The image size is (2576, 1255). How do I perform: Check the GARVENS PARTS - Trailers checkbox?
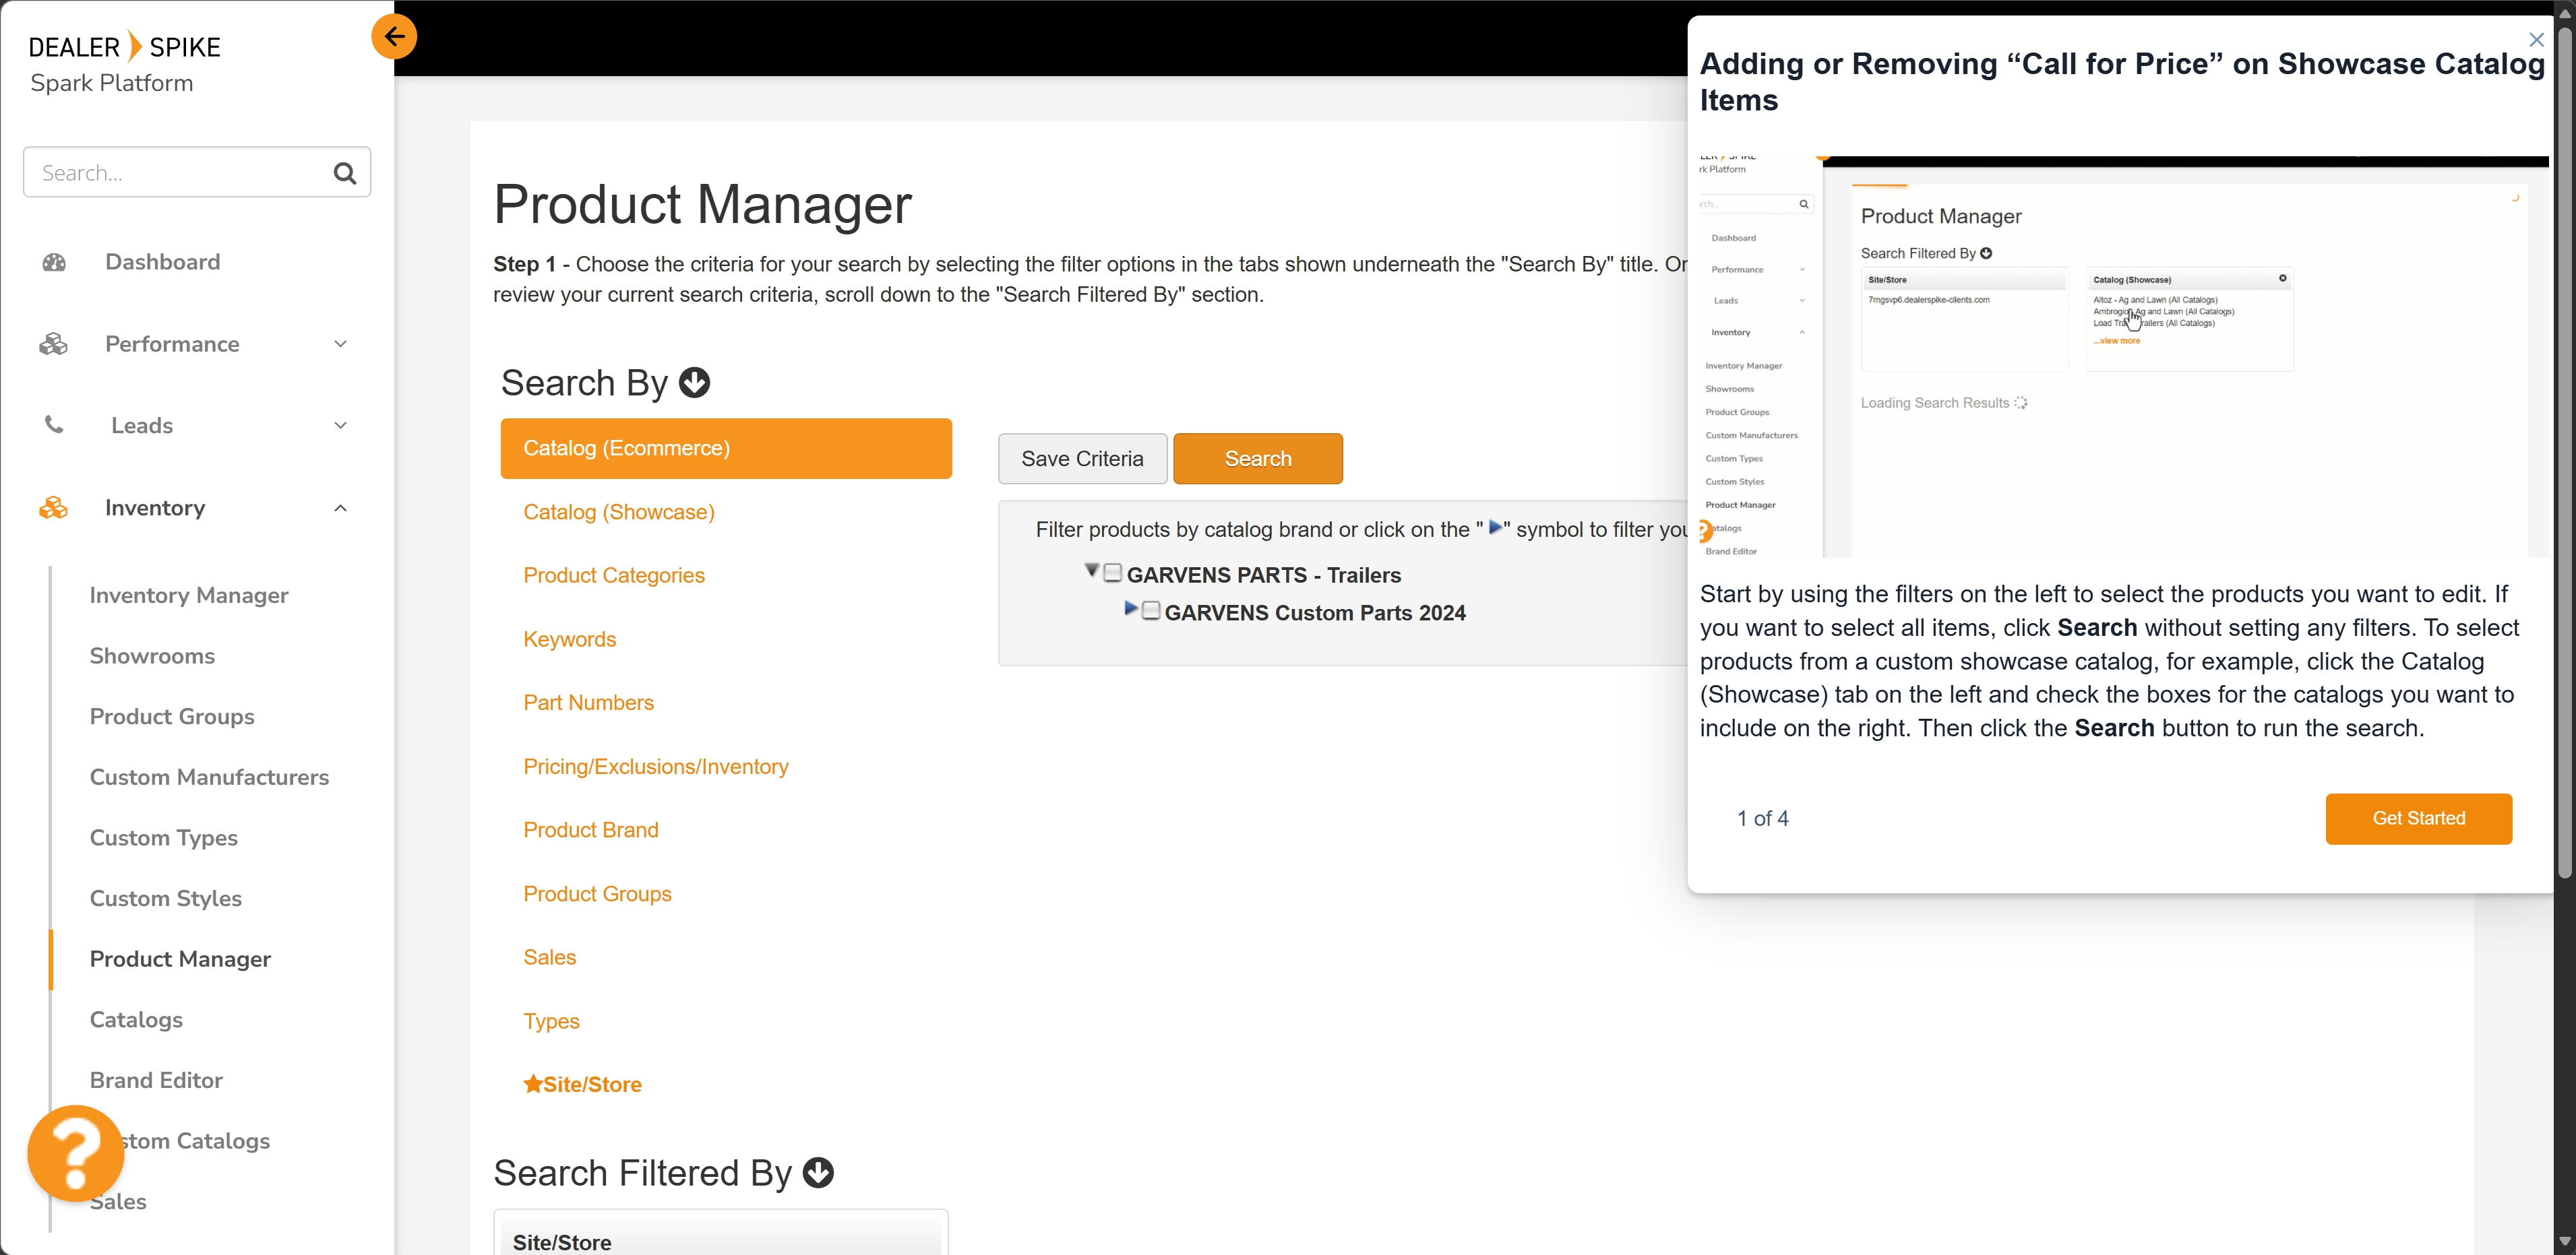pyautogui.click(x=1112, y=573)
